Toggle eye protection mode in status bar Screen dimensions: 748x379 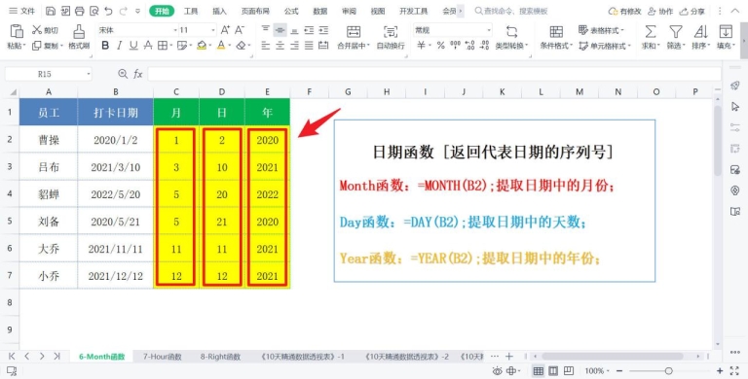point(498,371)
